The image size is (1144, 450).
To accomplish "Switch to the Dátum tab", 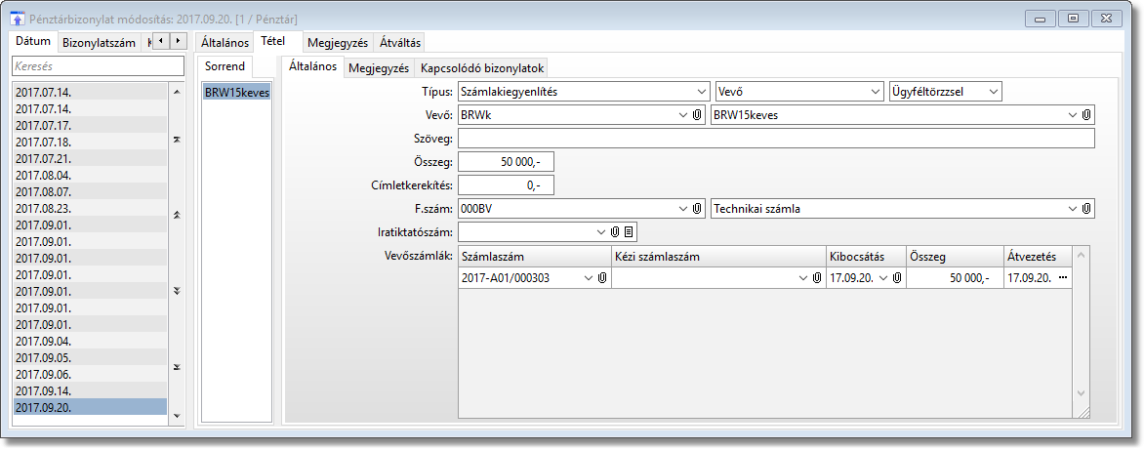I will tap(33, 42).
